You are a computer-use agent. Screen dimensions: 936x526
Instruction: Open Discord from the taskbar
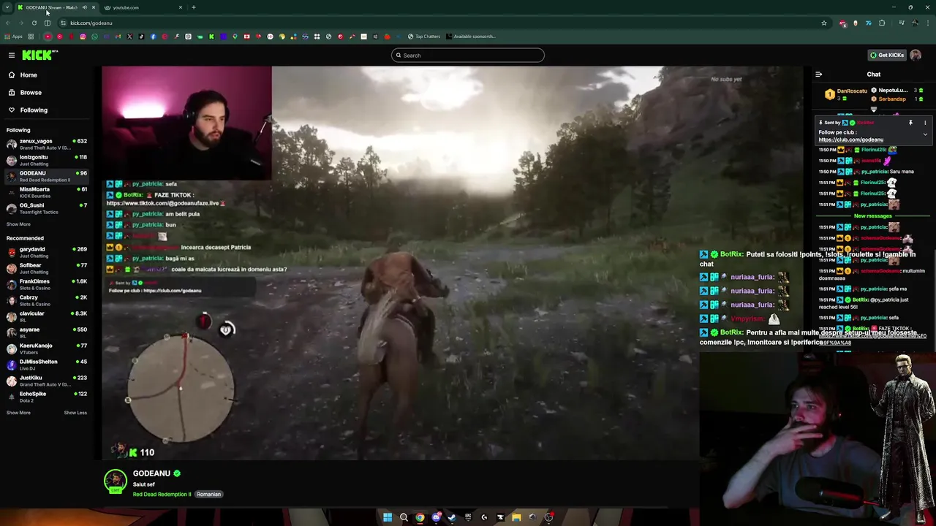tap(436, 517)
